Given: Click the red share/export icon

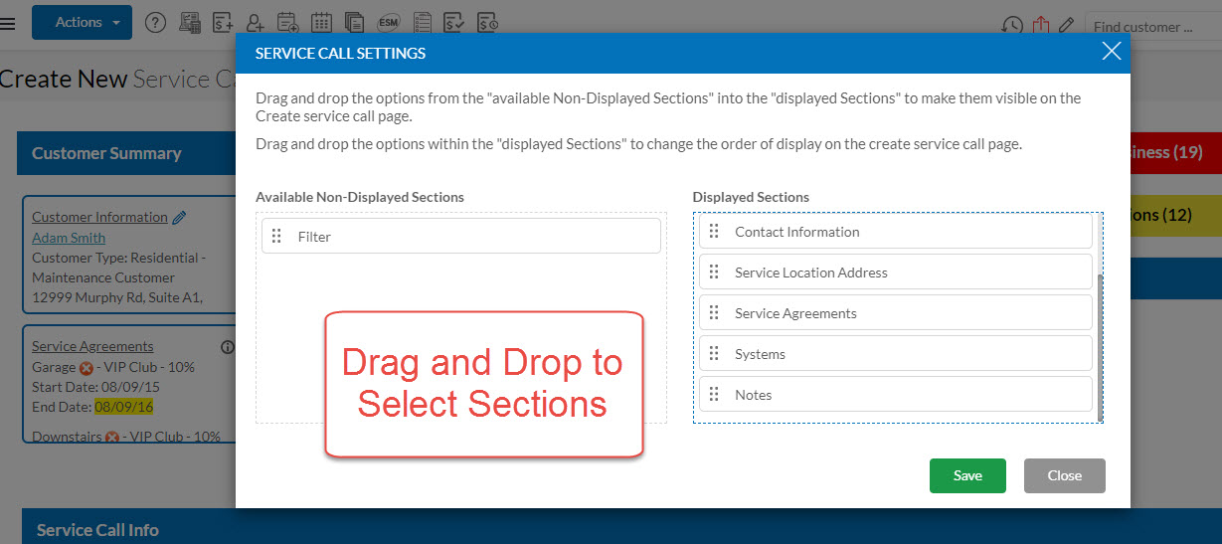Looking at the screenshot, I should 1041,24.
